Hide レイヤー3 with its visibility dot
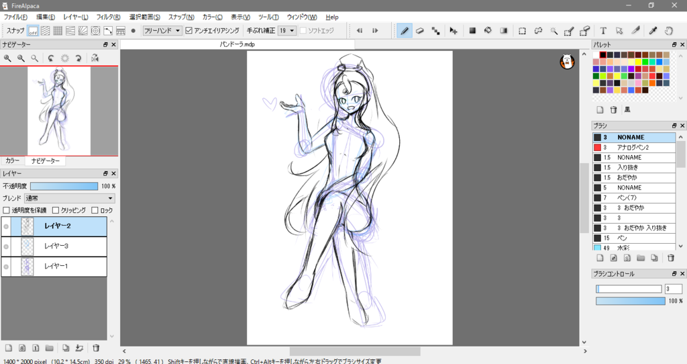Screen dimensions: 687x364 click(6, 246)
